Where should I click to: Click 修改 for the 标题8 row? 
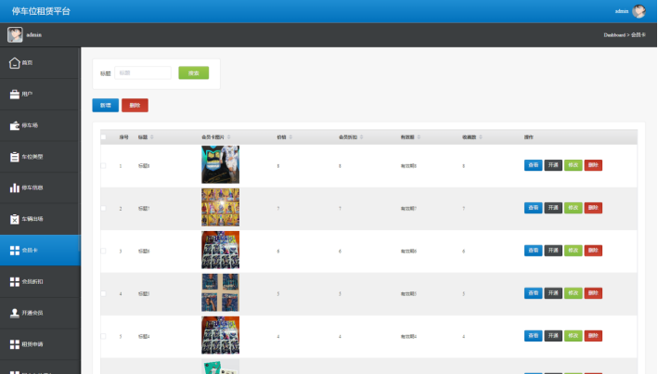point(574,165)
